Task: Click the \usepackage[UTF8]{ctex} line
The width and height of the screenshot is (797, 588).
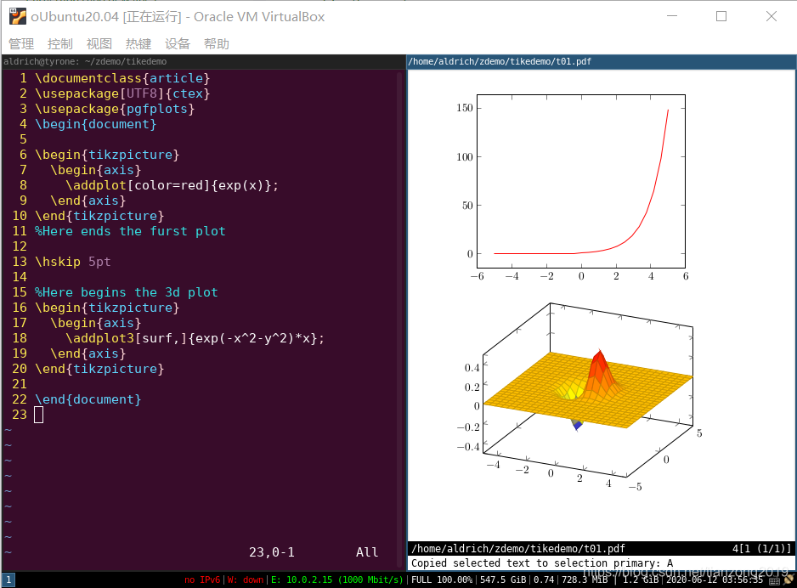Action: (122, 93)
